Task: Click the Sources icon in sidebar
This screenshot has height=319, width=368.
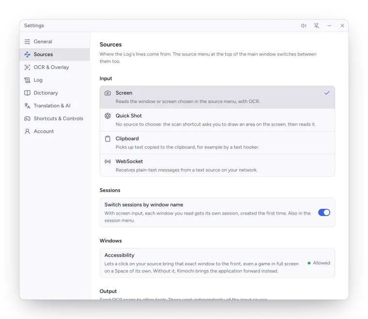Action: pyautogui.click(x=27, y=54)
